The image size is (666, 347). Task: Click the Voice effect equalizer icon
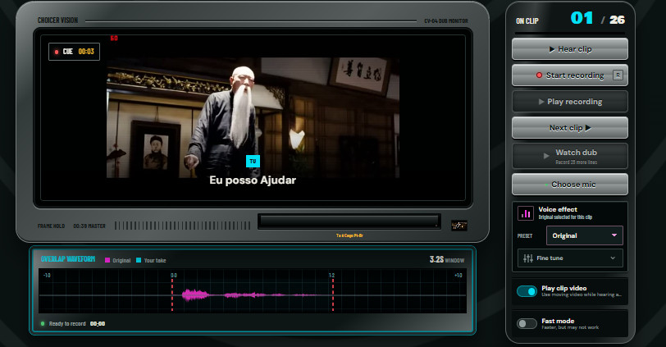pyautogui.click(x=526, y=213)
